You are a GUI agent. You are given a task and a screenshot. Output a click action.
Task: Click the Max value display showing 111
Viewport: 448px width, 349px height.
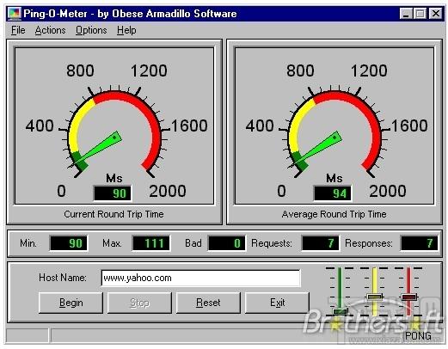pos(150,243)
